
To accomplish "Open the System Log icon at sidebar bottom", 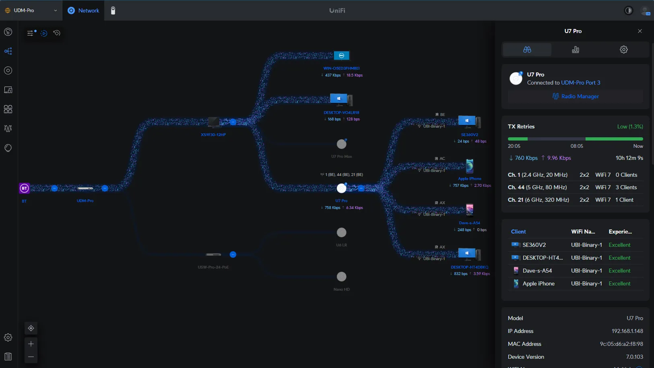I will pos(8,357).
